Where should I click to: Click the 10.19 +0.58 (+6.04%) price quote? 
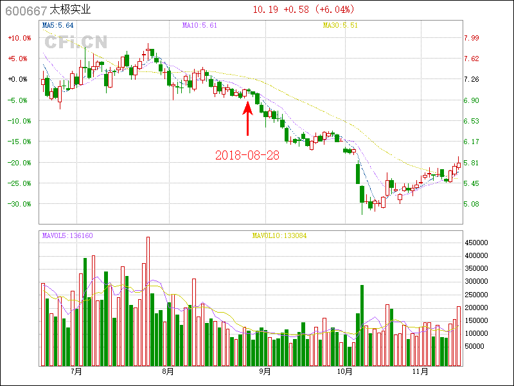coord(303,10)
